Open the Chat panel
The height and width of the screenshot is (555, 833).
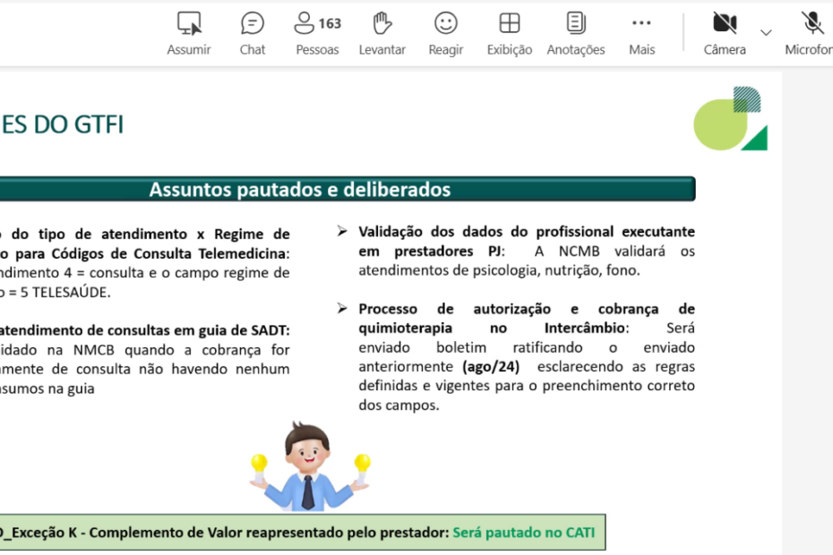253,24
